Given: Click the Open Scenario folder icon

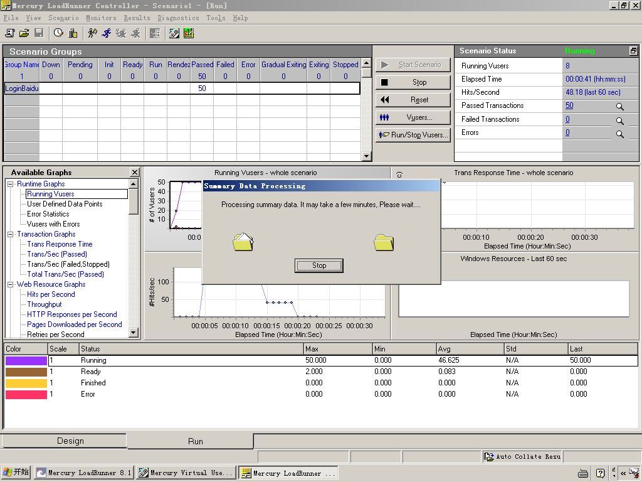Looking at the screenshot, I should click(x=24, y=33).
